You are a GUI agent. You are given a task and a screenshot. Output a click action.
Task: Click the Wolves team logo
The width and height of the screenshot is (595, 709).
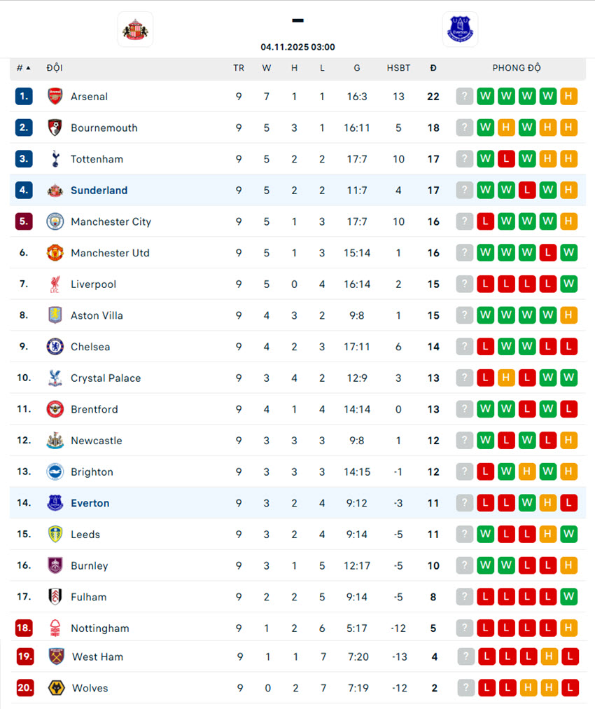57,688
